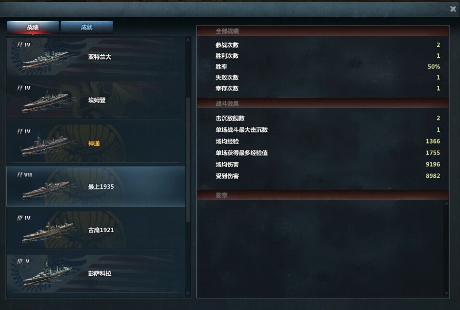
Task: Click medals panel scroll up arrow
Action: click(x=446, y=204)
